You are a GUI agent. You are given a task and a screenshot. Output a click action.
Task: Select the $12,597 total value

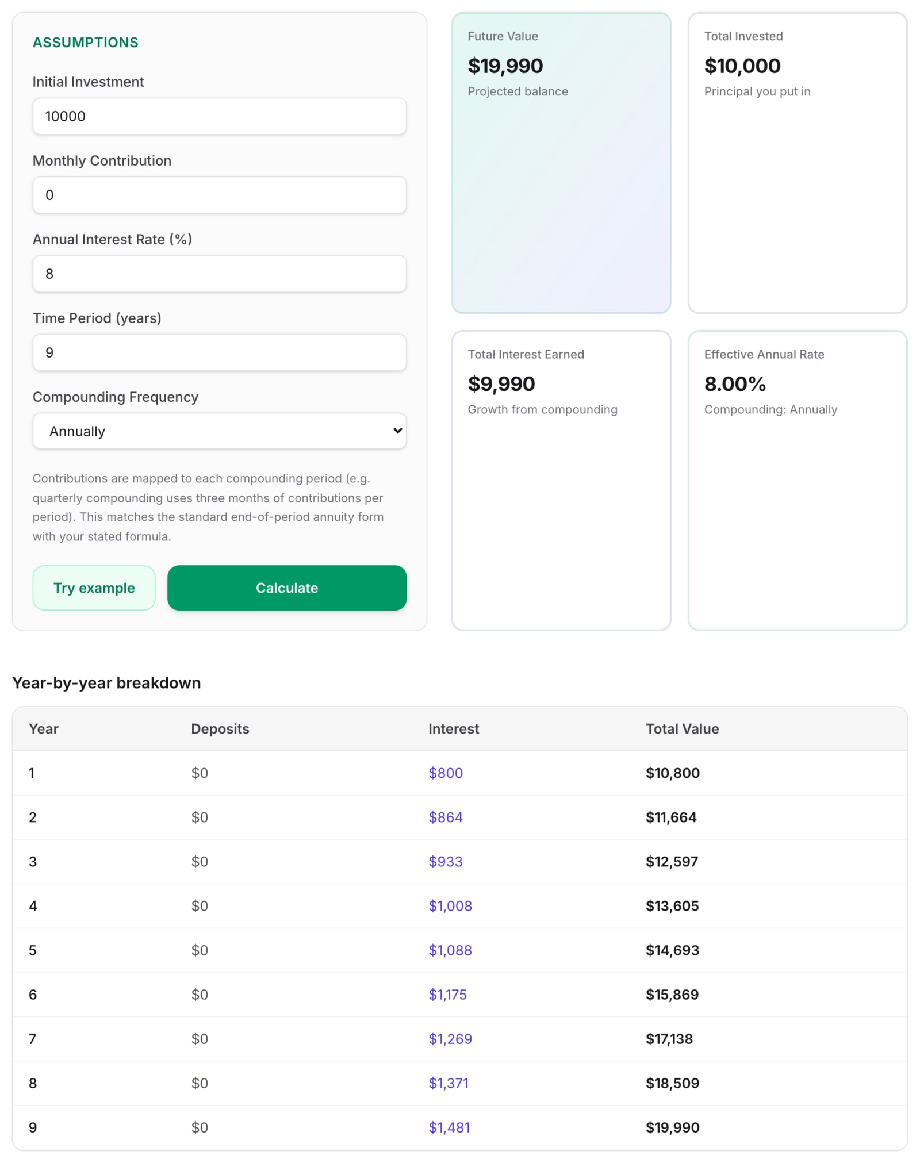[x=672, y=861]
